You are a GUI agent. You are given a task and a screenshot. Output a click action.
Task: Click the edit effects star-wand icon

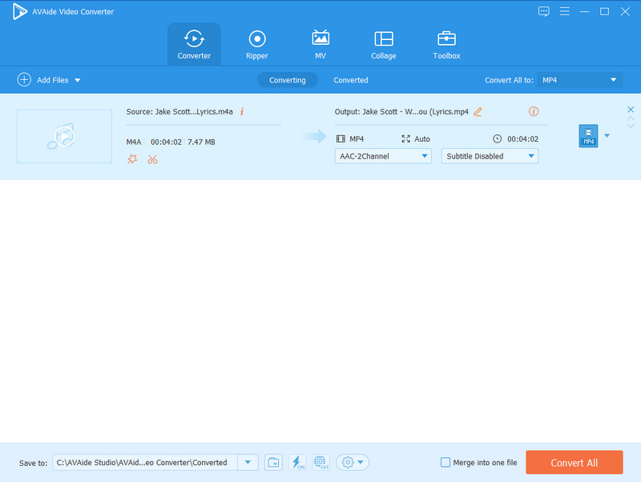pos(132,159)
